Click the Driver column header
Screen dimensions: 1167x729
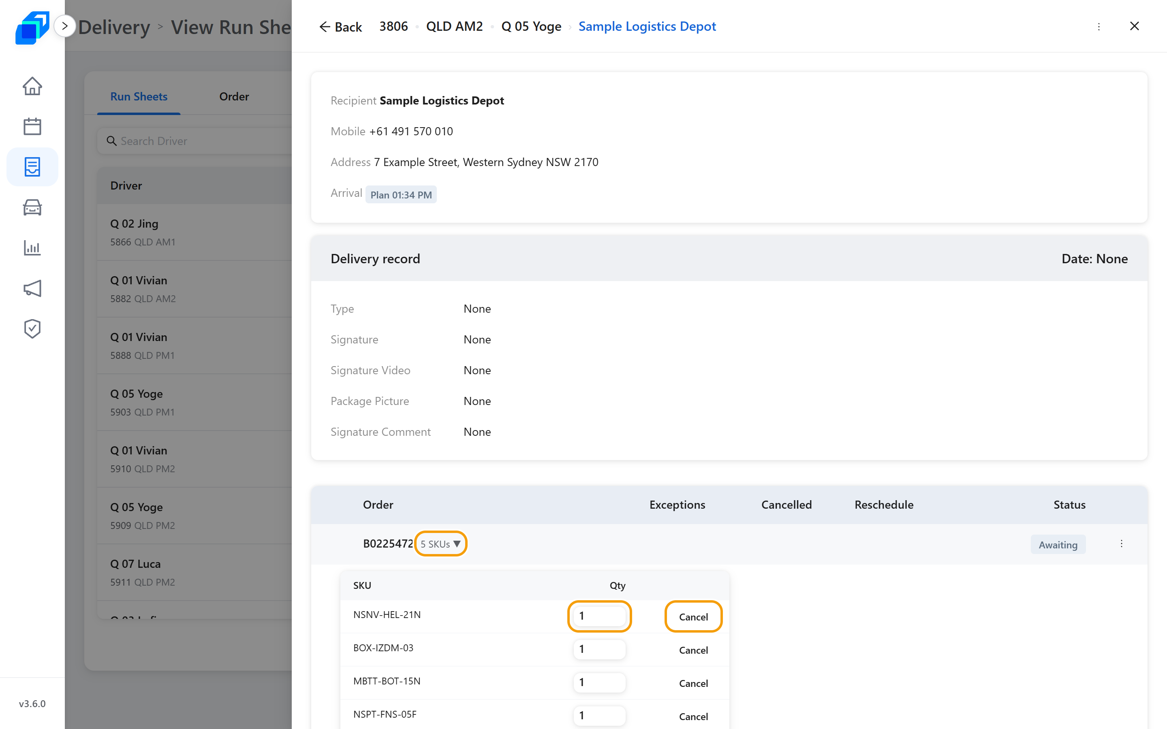[x=126, y=185]
